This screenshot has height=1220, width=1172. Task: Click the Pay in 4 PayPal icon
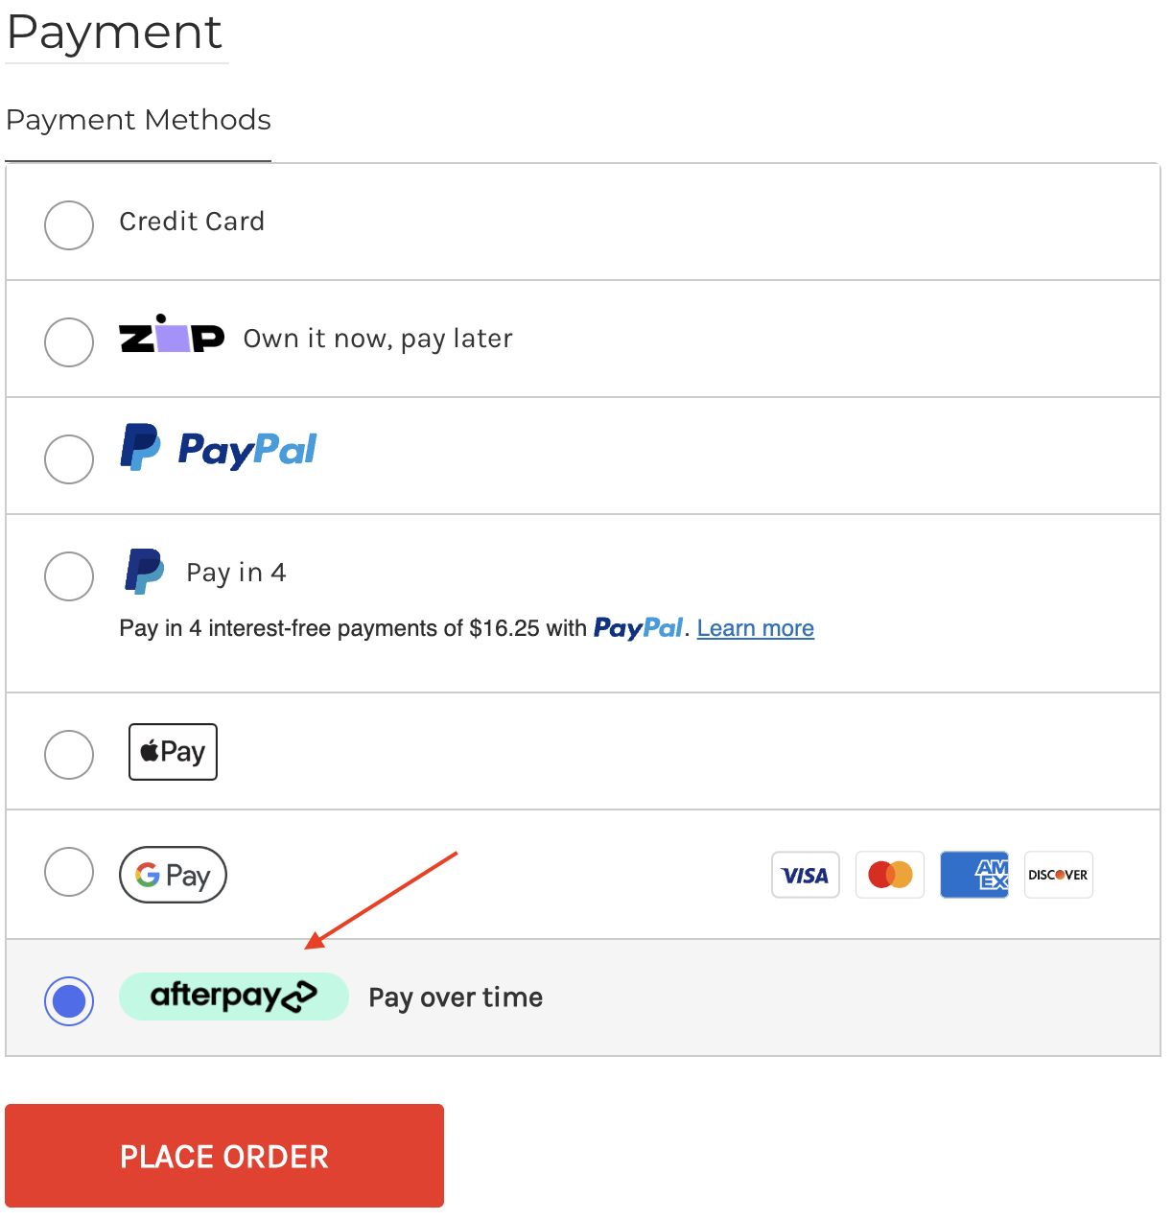[144, 571]
